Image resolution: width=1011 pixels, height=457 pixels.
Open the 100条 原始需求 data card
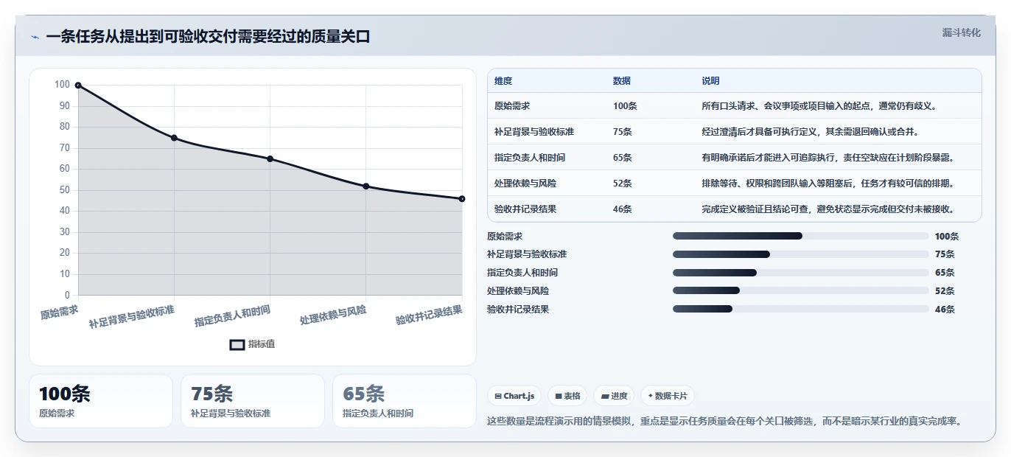(101, 401)
